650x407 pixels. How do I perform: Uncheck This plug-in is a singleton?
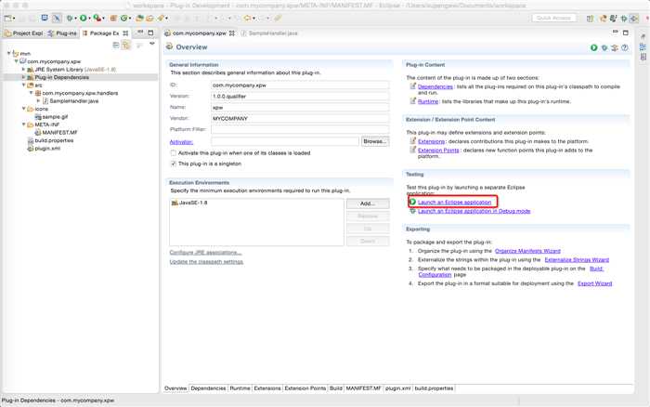[174, 164]
